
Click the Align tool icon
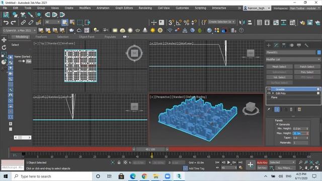pos(250,22)
